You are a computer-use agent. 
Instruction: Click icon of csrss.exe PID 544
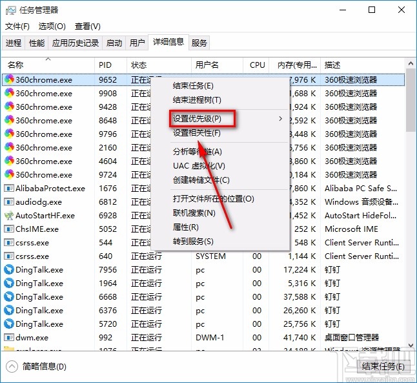coord(9,242)
